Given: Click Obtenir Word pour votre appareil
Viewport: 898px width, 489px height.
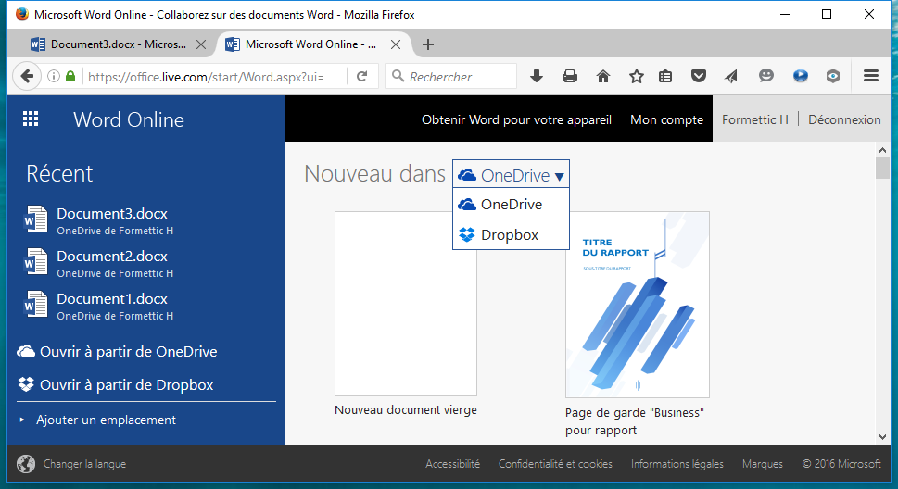Looking at the screenshot, I should [x=516, y=119].
